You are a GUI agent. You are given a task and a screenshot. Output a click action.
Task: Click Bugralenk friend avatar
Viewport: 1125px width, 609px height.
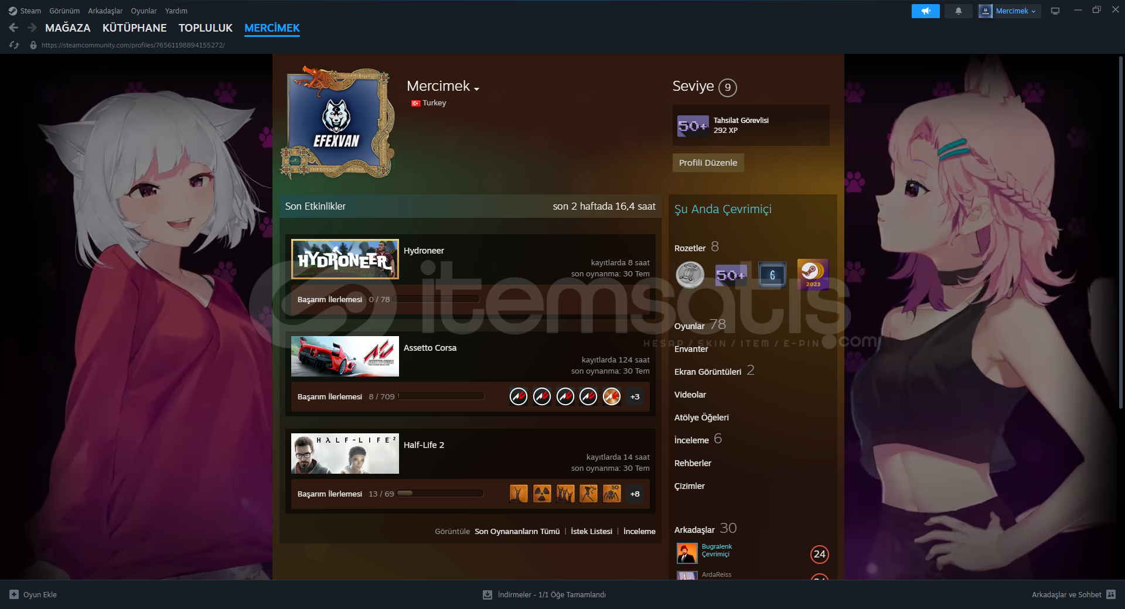(687, 553)
